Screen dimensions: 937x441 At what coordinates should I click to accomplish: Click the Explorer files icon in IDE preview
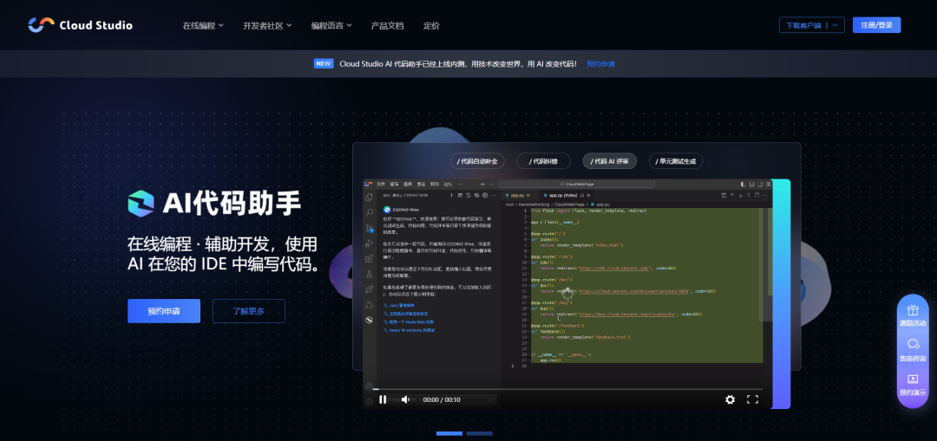(370, 198)
